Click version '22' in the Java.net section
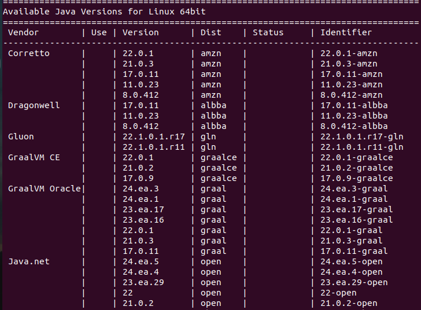This screenshot has height=310, width=421. tap(128, 293)
